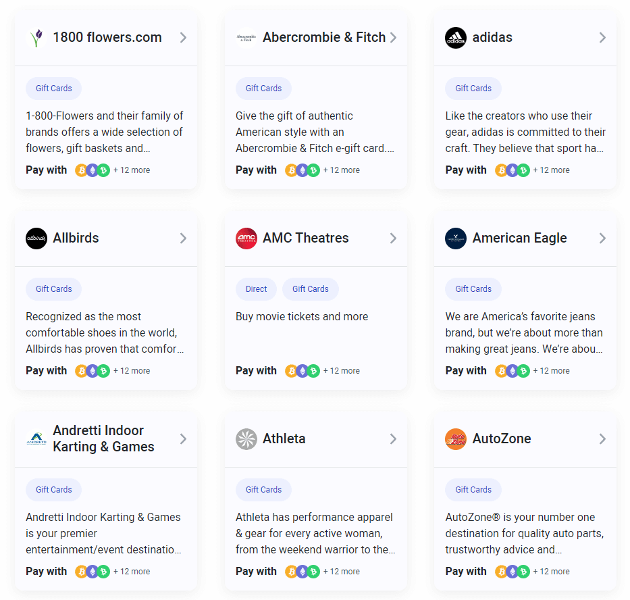Expand the AutoZone card chevron

tap(603, 439)
